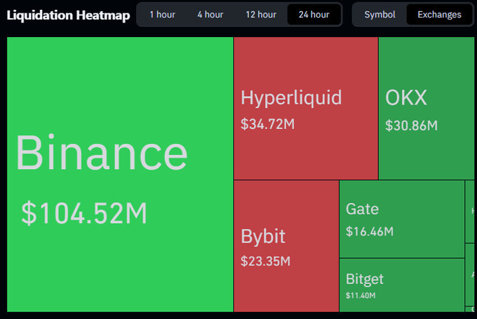Click the $34.72M Hyperliquid value
Screen dimensions: 477x319
click(268, 124)
